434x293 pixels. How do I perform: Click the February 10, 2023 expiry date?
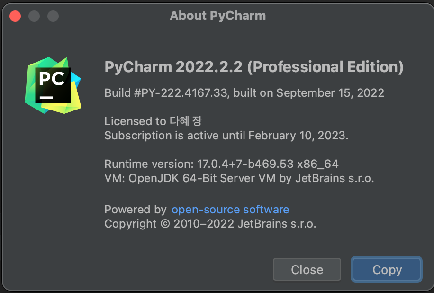[x=298, y=136]
